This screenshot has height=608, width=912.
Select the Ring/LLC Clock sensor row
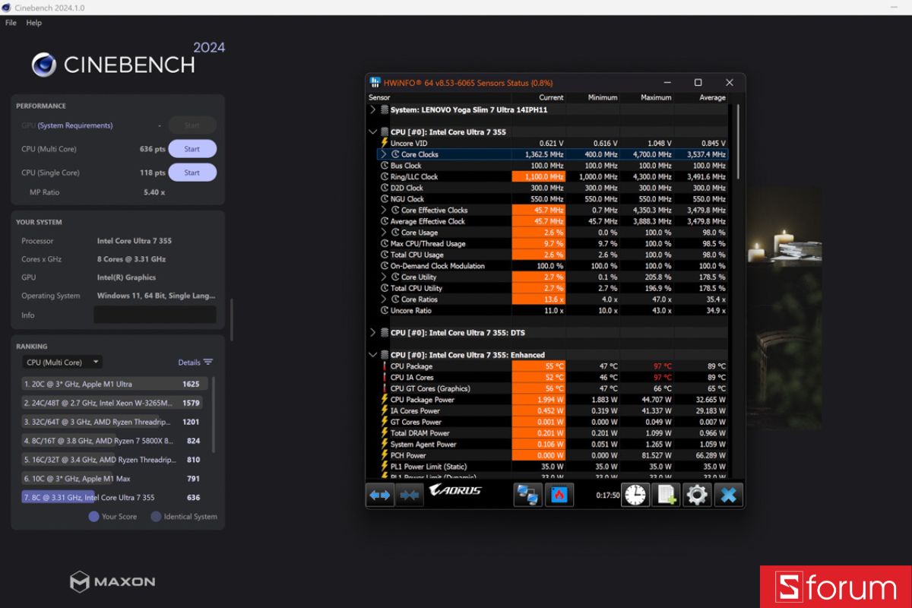click(548, 177)
